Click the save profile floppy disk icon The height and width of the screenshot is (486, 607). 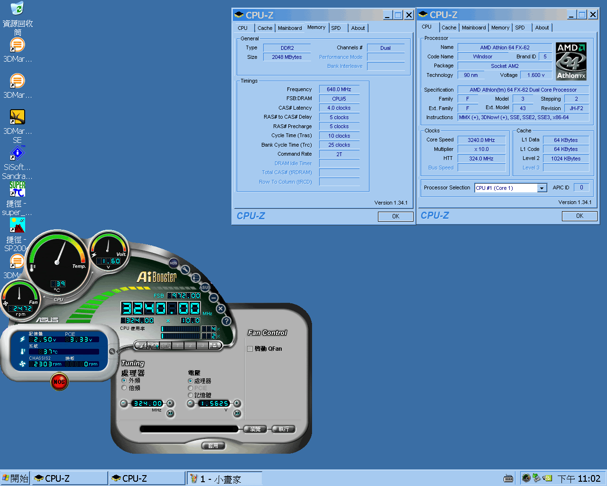(x=214, y=345)
